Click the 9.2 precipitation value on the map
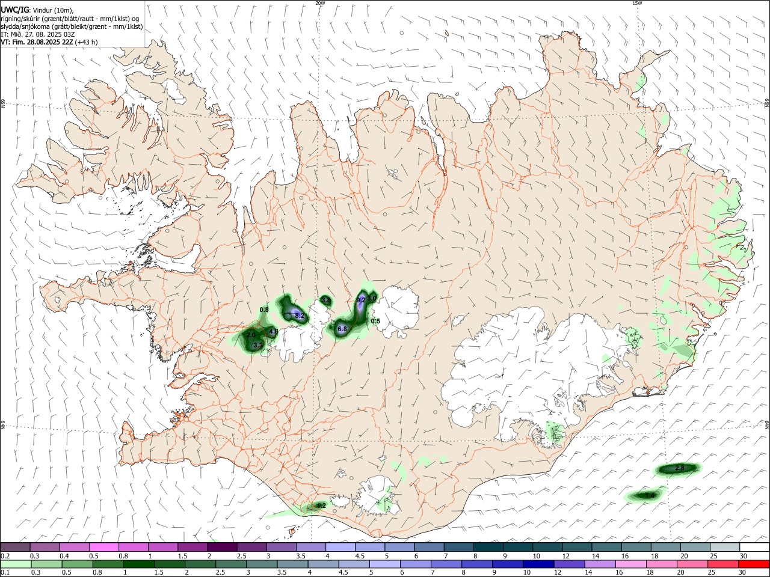The width and height of the screenshot is (770, 577). tap(361, 300)
